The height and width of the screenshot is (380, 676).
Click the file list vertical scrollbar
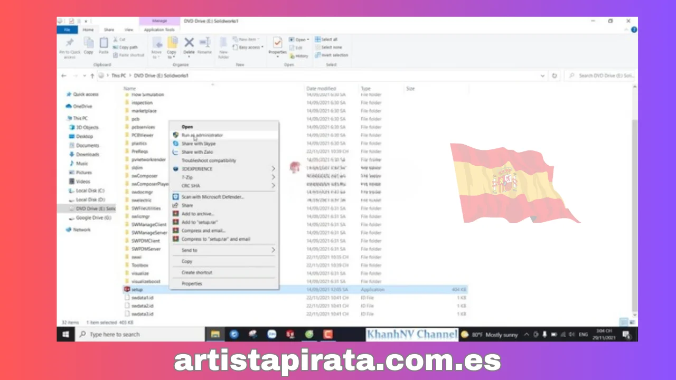tap(635, 215)
